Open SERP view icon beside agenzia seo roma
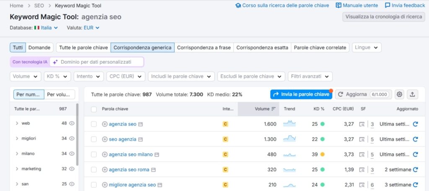The width and height of the screenshot is (429, 191). click(153, 170)
